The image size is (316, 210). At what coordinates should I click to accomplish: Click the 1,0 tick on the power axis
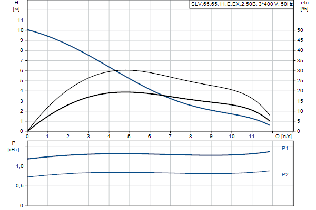(x=19, y=166)
